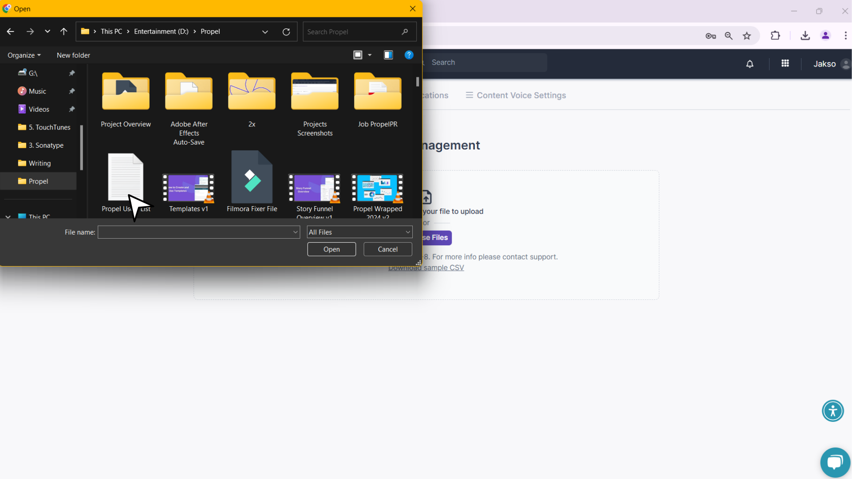
Task: Open the apps grid icon
Action: click(785, 63)
